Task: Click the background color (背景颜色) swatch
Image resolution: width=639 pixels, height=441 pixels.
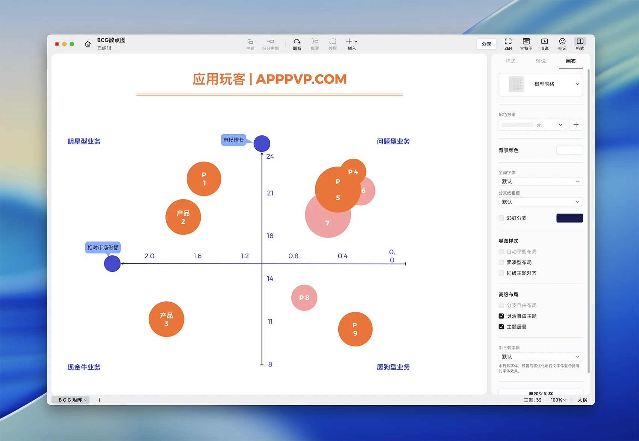Action: click(x=569, y=150)
